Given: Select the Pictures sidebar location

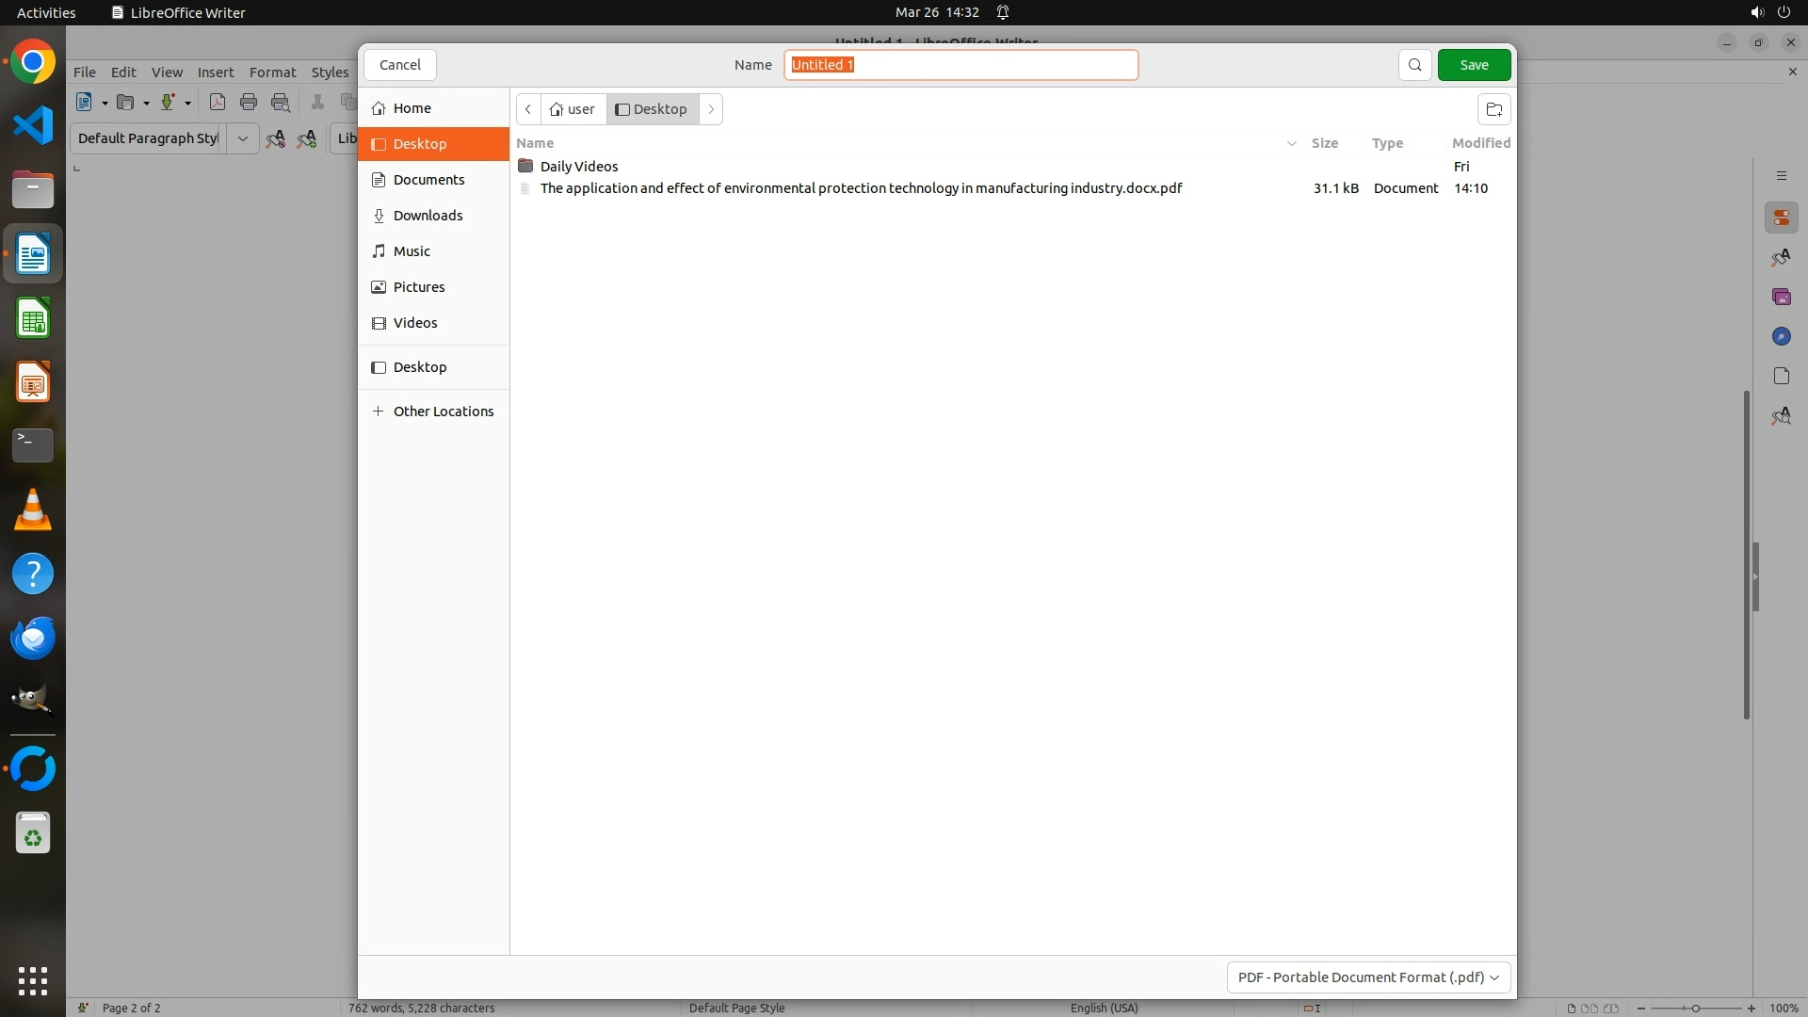Looking at the screenshot, I should [419, 287].
